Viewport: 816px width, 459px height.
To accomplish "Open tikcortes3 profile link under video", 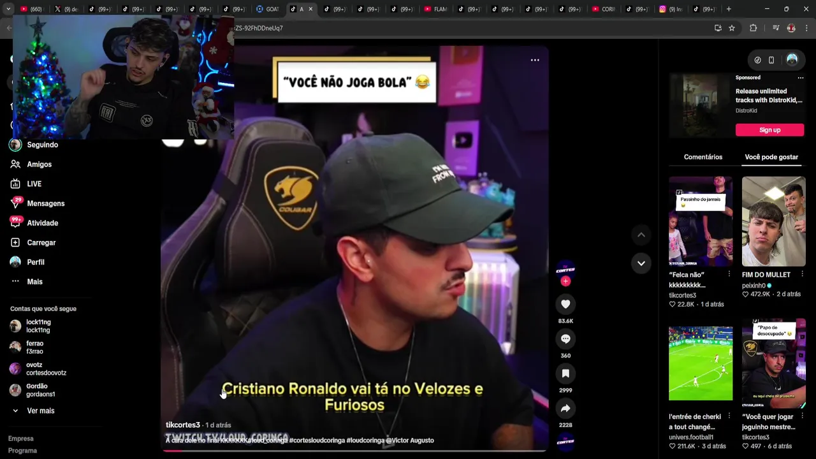I will point(183,425).
